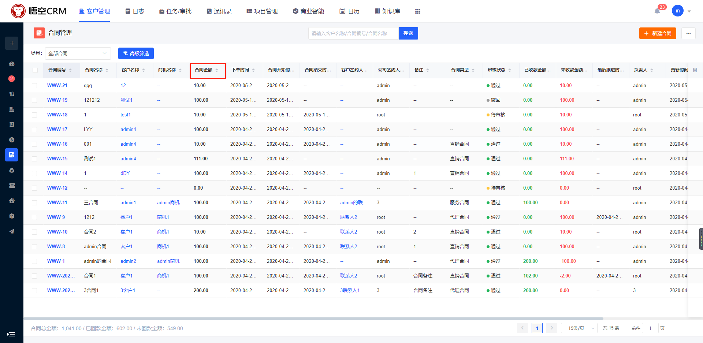Click the horizontal table scrollbar
The image size is (703, 343).
[x=313, y=318]
